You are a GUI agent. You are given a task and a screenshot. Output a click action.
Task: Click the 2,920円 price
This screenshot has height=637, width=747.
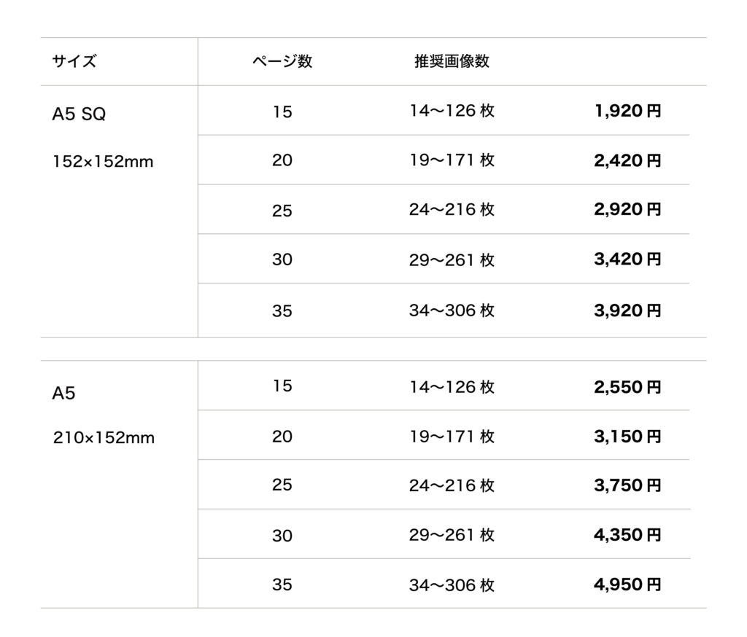coord(627,210)
